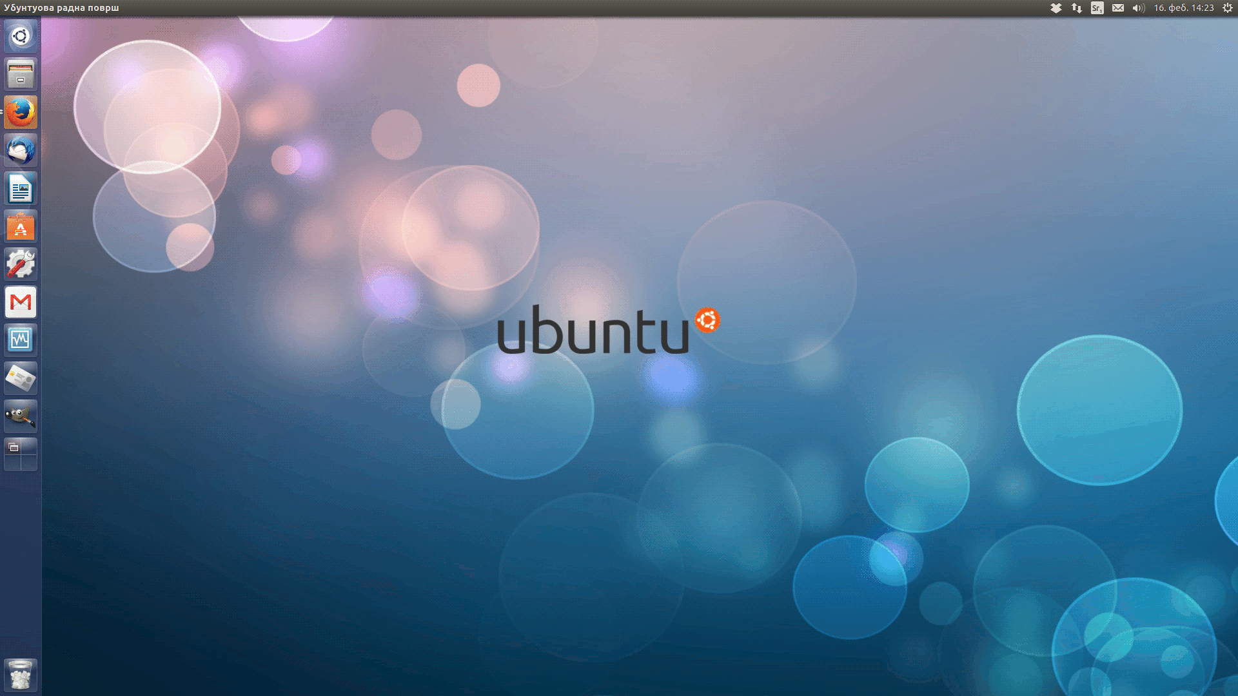Open the Files file manager
This screenshot has width=1238, height=696.
click(x=21, y=74)
